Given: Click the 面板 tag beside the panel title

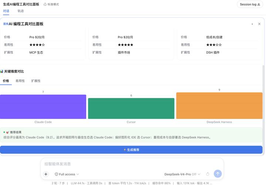Looking at the screenshot, I should pos(6,24).
